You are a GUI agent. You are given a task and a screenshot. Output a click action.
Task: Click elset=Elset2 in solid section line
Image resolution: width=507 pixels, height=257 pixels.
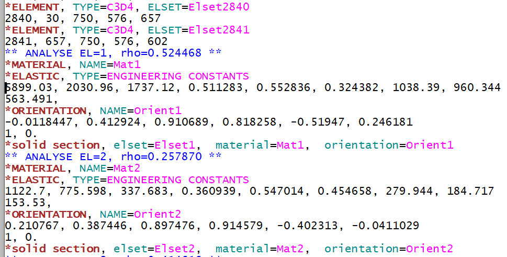coord(154,249)
